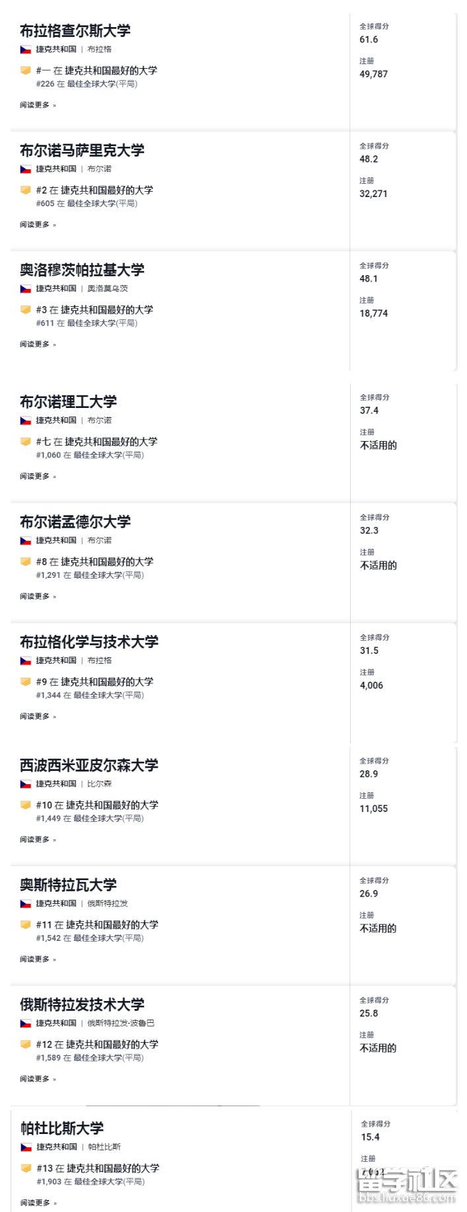The height and width of the screenshot is (1212, 467).
Task: Click the Czech flag under 布拉格化学与技术大学
Action: (26, 661)
